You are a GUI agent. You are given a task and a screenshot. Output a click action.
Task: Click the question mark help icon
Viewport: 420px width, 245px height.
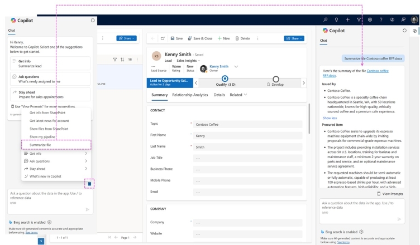(x=381, y=19)
